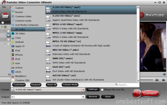167x105 pixels.
Task: Click the Archos brand icon
Action: (x=13, y=68)
